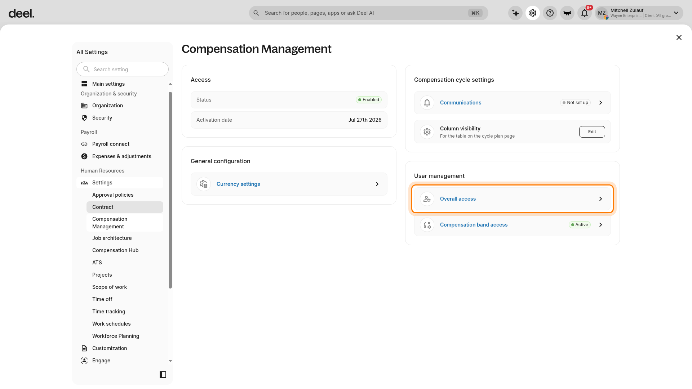Select Scope of work in sidebar

125,287
